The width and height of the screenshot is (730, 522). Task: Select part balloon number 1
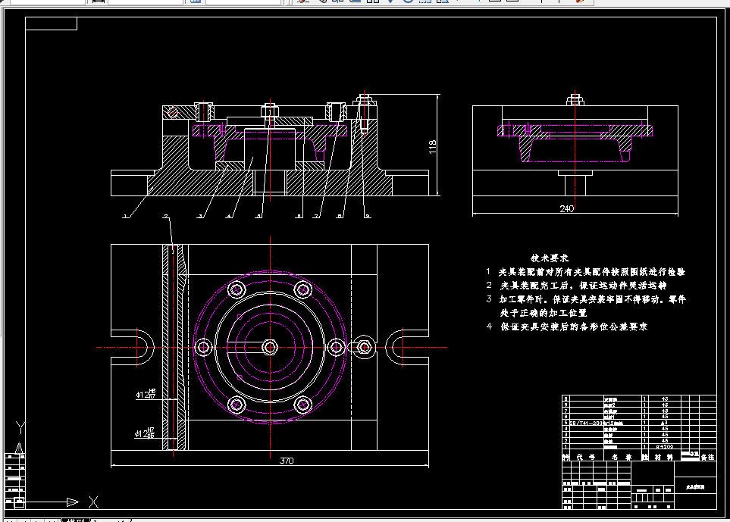pos(125,217)
